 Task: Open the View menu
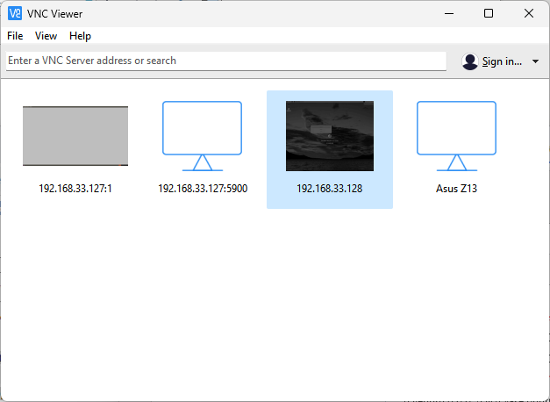(x=46, y=36)
